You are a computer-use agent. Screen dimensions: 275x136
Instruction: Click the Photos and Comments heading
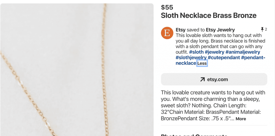coord(194,134)
